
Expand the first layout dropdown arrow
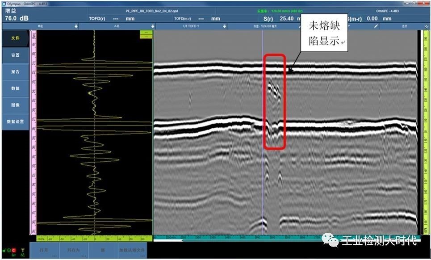click(x=76, y=26)
